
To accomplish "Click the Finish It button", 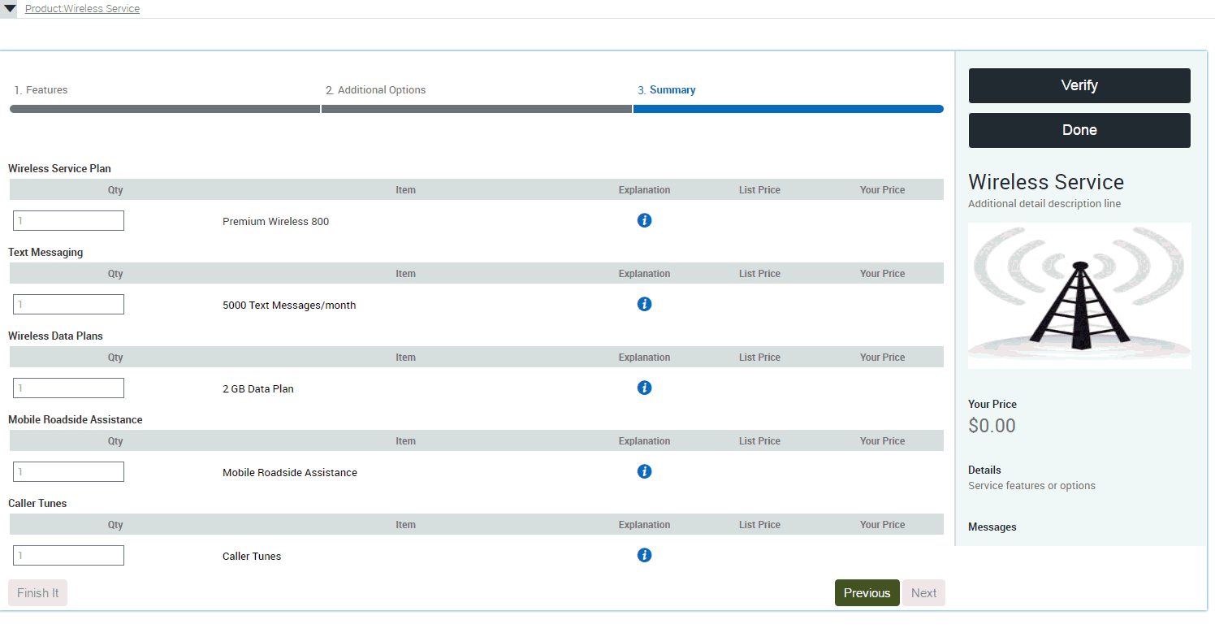I will coord(37,592).
